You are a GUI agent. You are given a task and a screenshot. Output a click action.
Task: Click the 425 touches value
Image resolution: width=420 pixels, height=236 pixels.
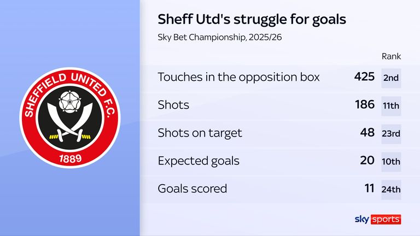click(x=364, y=77)
